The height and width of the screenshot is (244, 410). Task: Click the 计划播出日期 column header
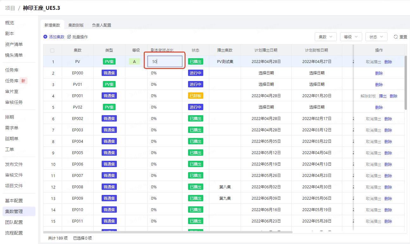point(266,50)
